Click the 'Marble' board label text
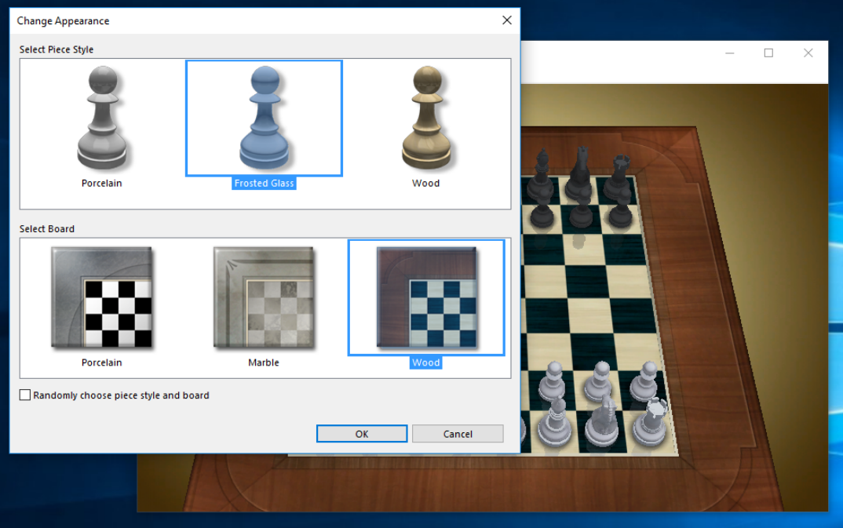This screenshot has height=528, width=843. 264,362
